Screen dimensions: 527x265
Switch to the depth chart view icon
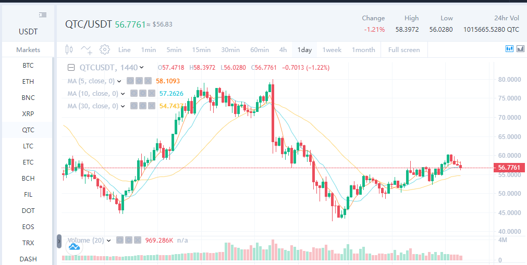[520, 48]
